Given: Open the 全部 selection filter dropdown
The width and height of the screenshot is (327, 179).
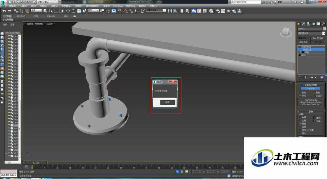Looking at the screenshot, I should (37, 10).
